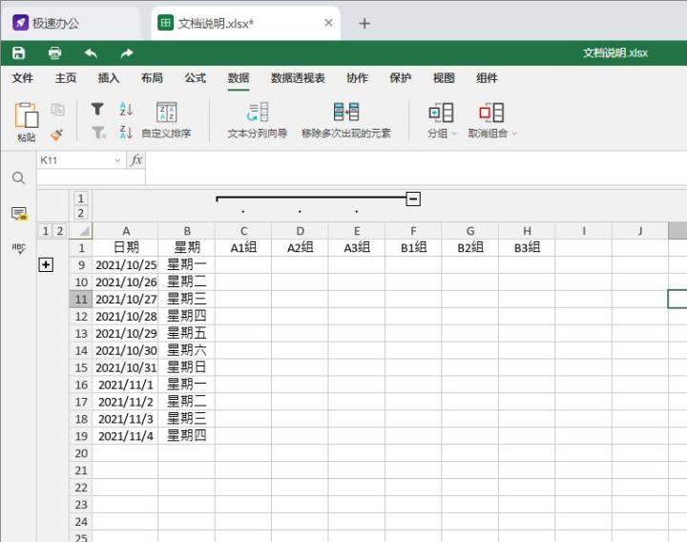Viewport: 687px width, 542px height.
Task: Select column F header
Action: pyautogui.click(x=413, y=231)
